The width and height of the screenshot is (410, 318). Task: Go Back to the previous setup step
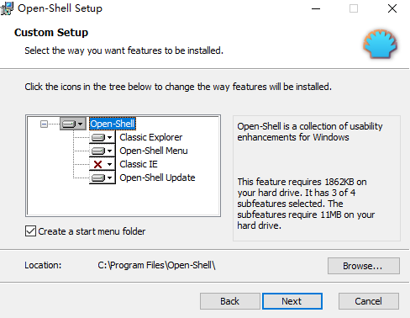click(x=230, y=301)
